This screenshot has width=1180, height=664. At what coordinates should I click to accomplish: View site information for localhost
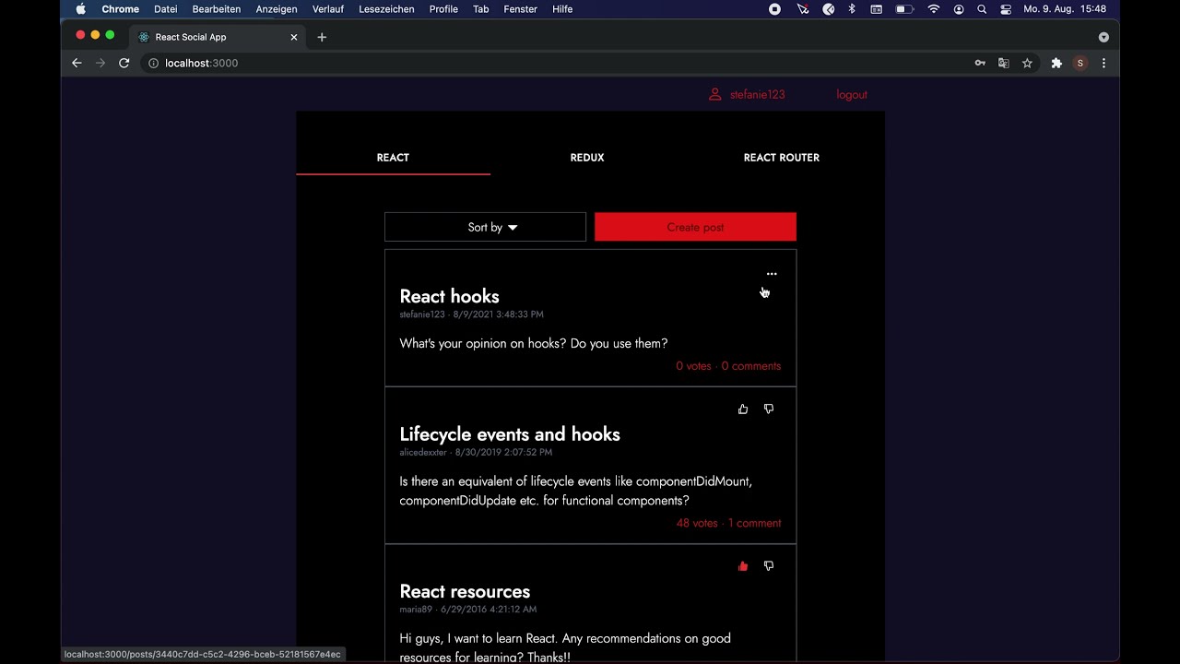click(x=154, y=63)
